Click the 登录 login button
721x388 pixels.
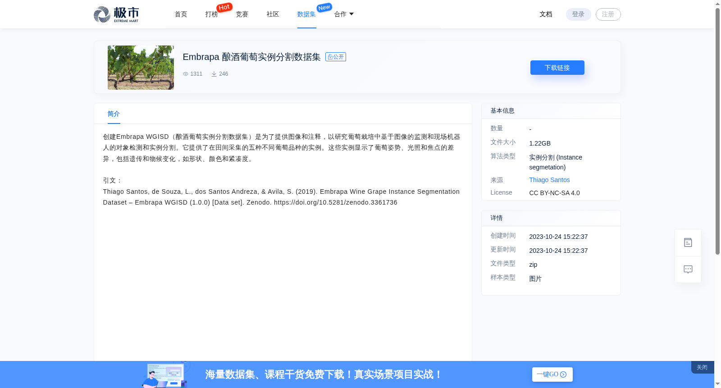[578, 14]
